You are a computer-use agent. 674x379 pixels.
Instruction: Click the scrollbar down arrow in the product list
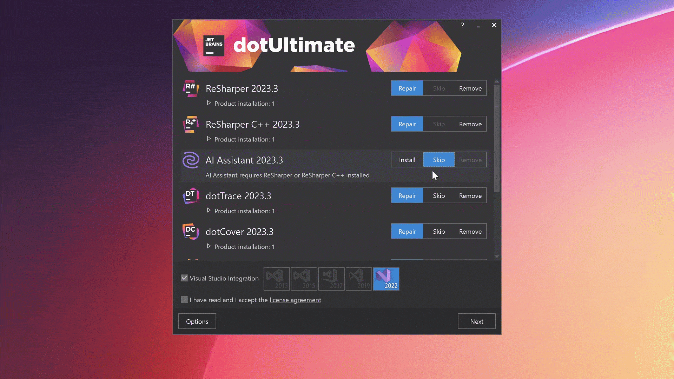click(x=496, y=257)
